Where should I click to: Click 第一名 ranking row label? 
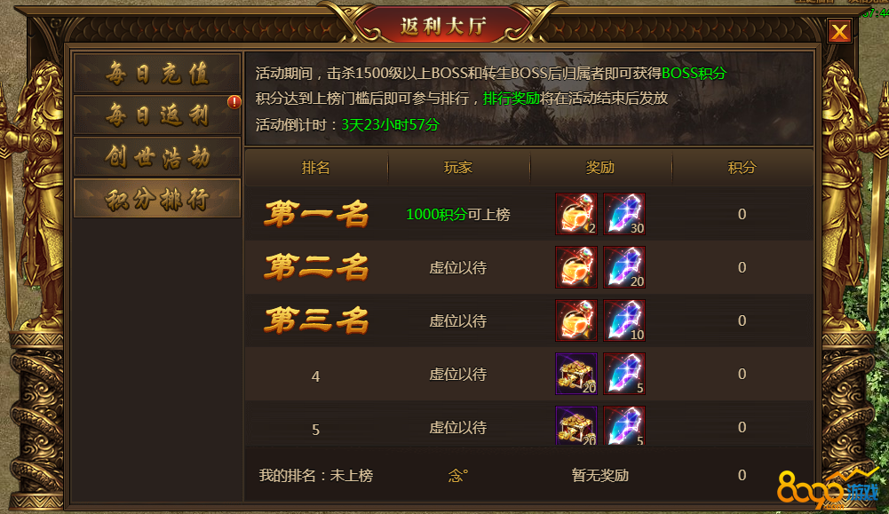316,214
